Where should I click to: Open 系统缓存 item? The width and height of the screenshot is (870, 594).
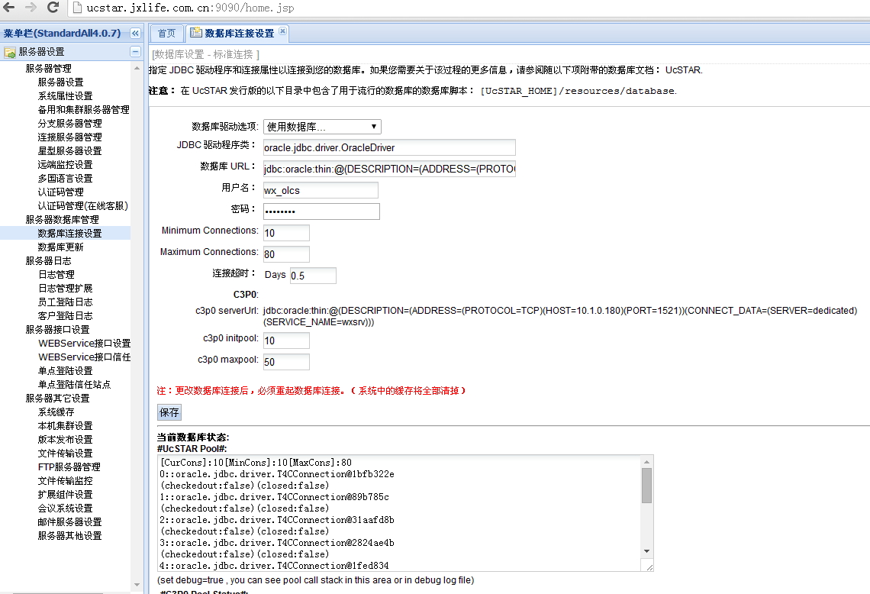pos(56,412)
